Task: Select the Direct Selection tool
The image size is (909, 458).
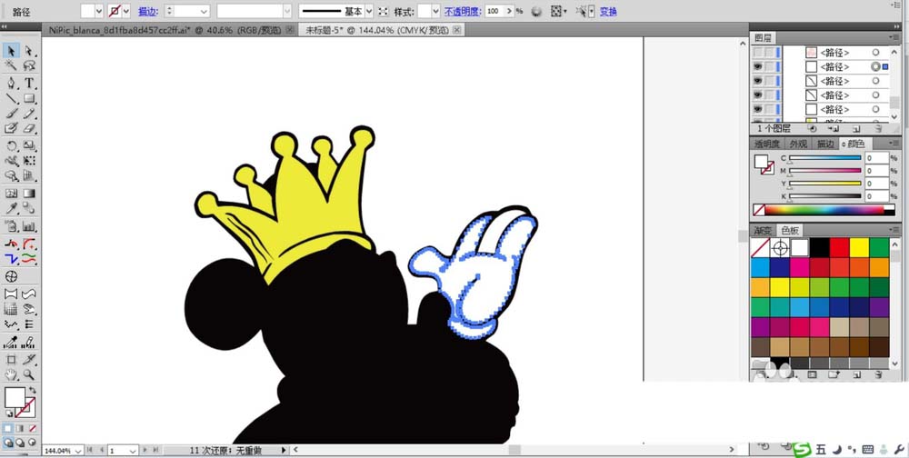Action: coord(29,51)
